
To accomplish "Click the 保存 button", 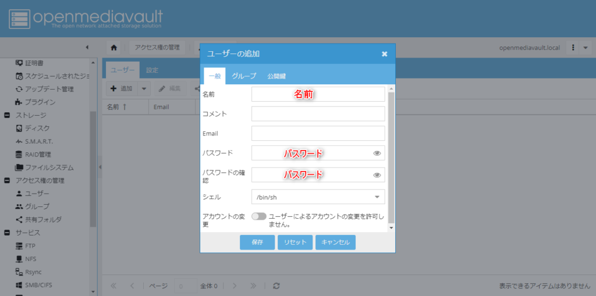I will click(x=257, y=242).
